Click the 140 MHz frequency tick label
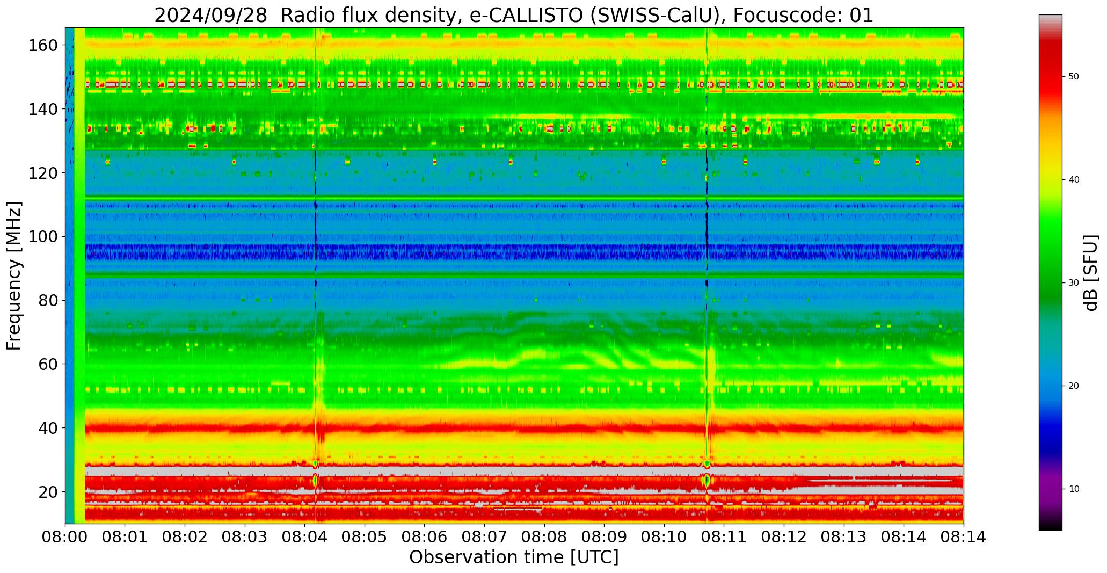 click(x=43, y=110)
